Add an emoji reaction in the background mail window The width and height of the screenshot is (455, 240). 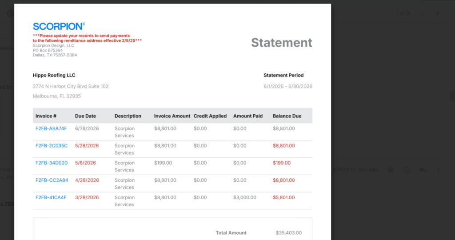(407, 170)
